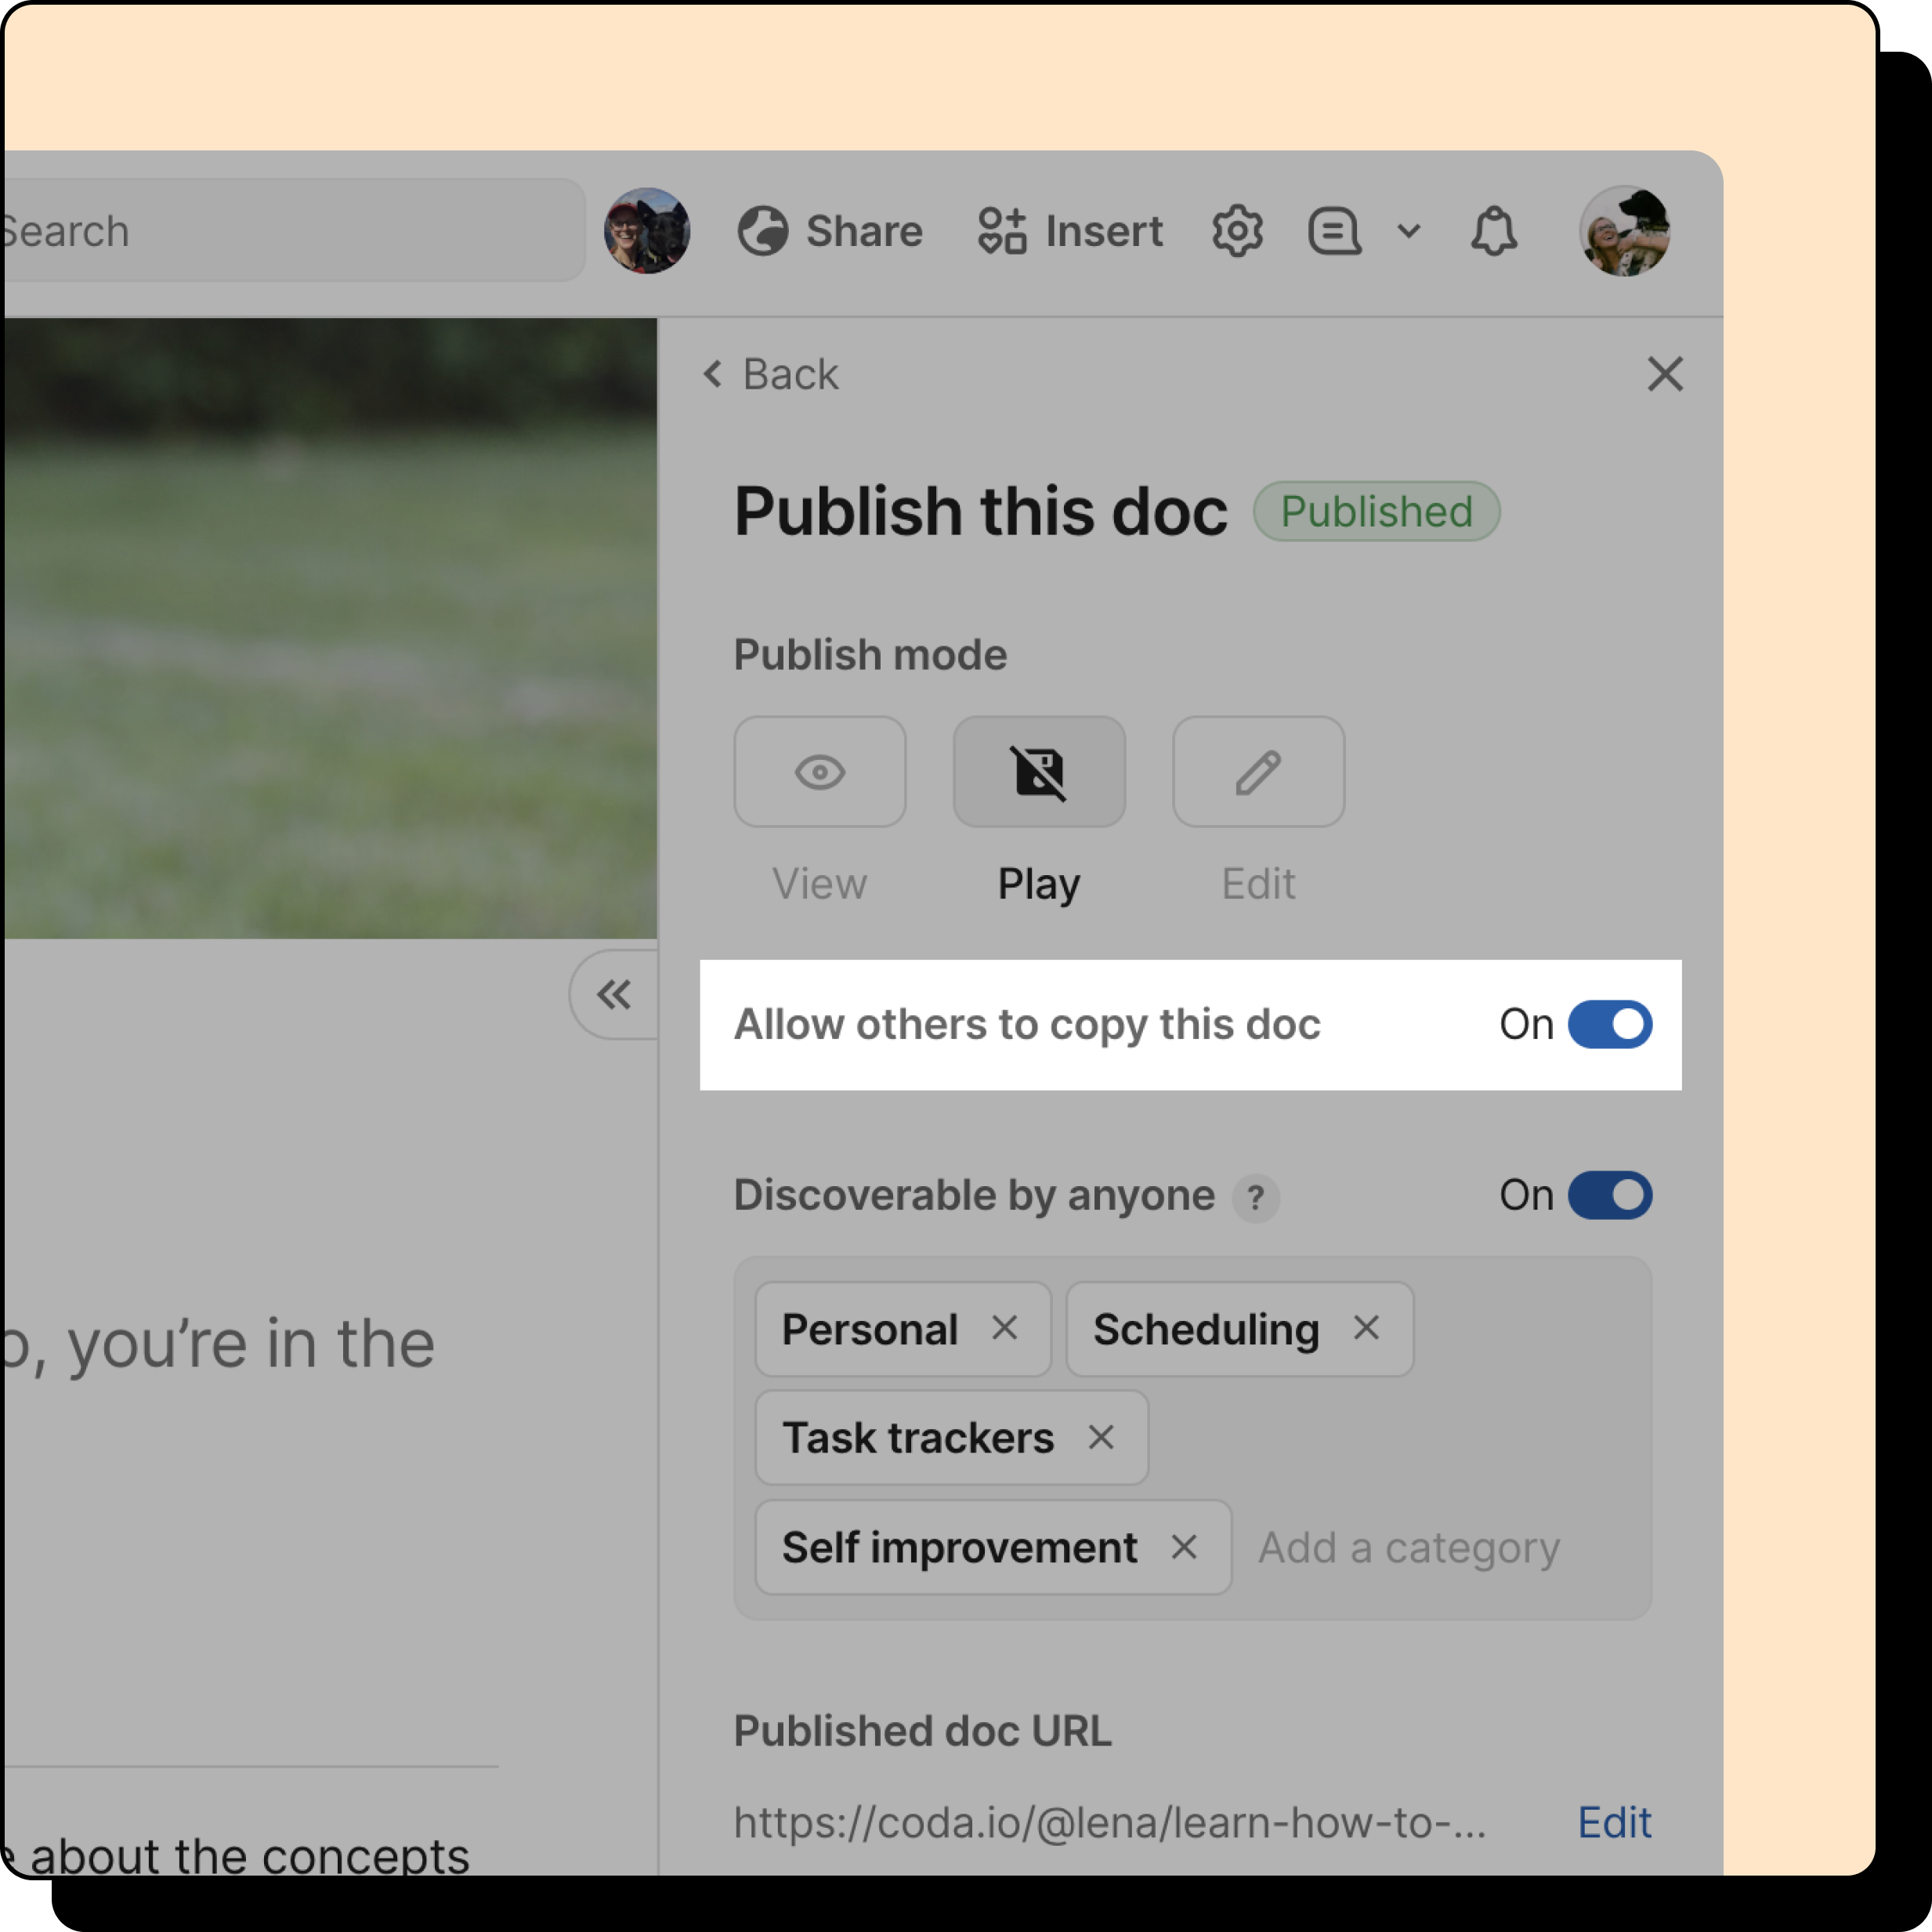Disable the Discoverable by anyone toggle

coord(1609,1195)
